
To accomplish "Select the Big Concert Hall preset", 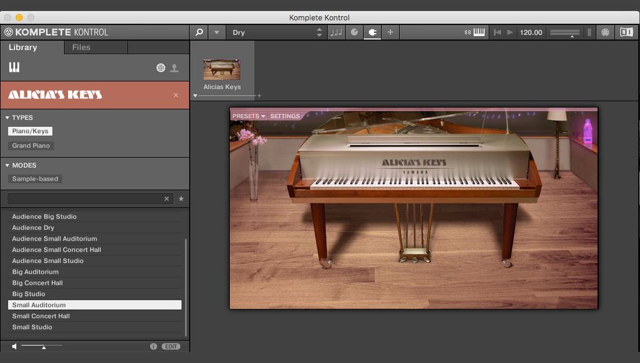I will pyautogui.click(x=37, y=283).
